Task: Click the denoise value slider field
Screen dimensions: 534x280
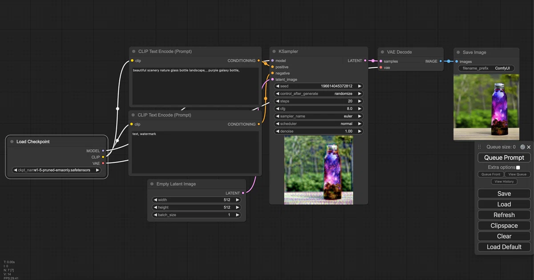Action: pos(319,131)
